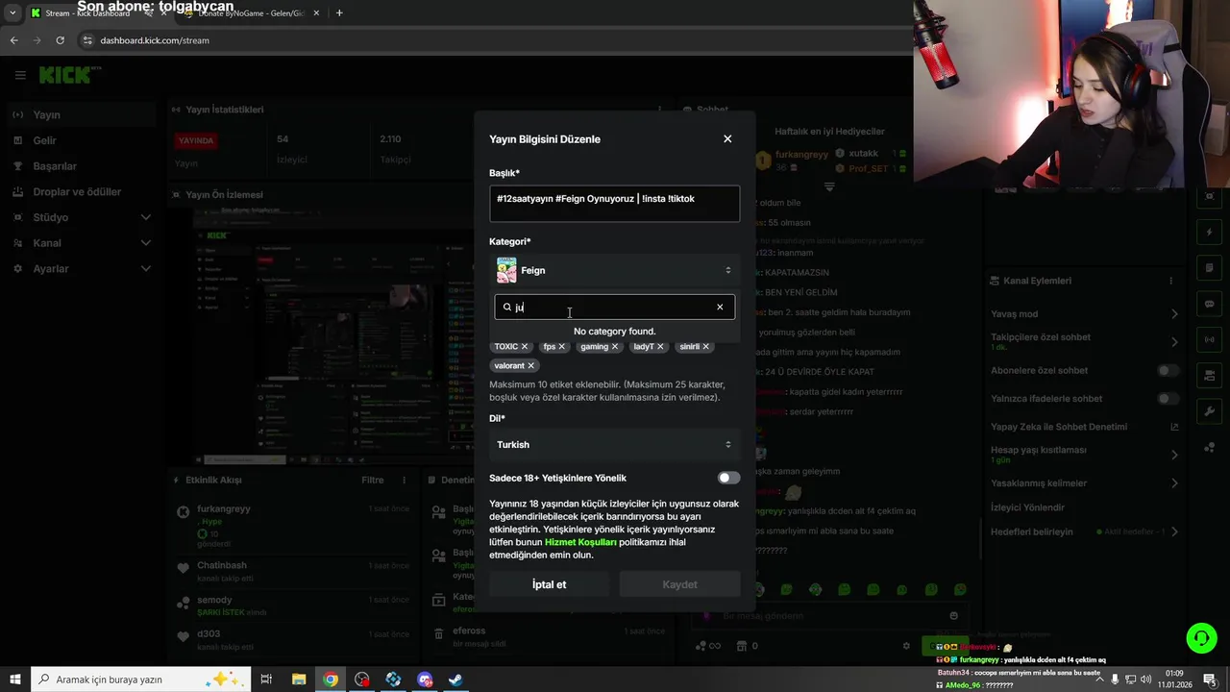Image resolution: width=1230 pixels, height=692 pixels.
Task: Open Hedefleri belirleyin chevron
Action: pos(1174,531)
